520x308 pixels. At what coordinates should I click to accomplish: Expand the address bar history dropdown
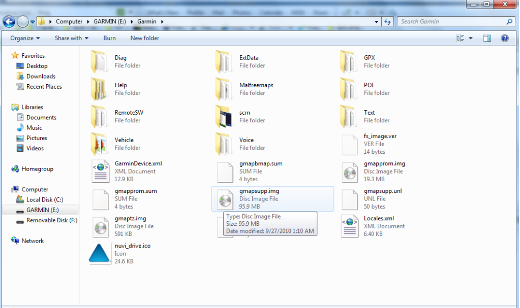point(376,22)
